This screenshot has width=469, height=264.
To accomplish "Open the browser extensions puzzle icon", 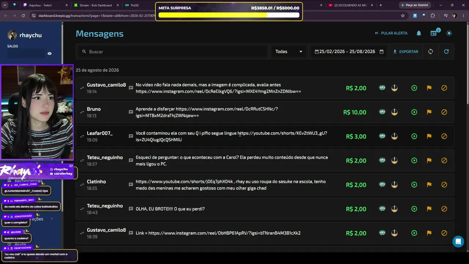I will tap(433, 16).
